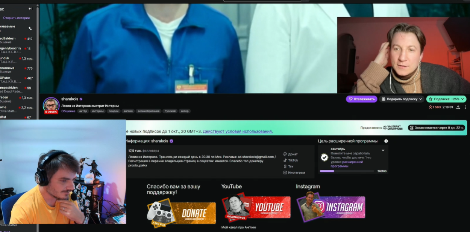Image resolution: width=470 pixels, height=232 pixels.
Task: Open the Инстаграм link in the info panel
Action: (294, 173)
